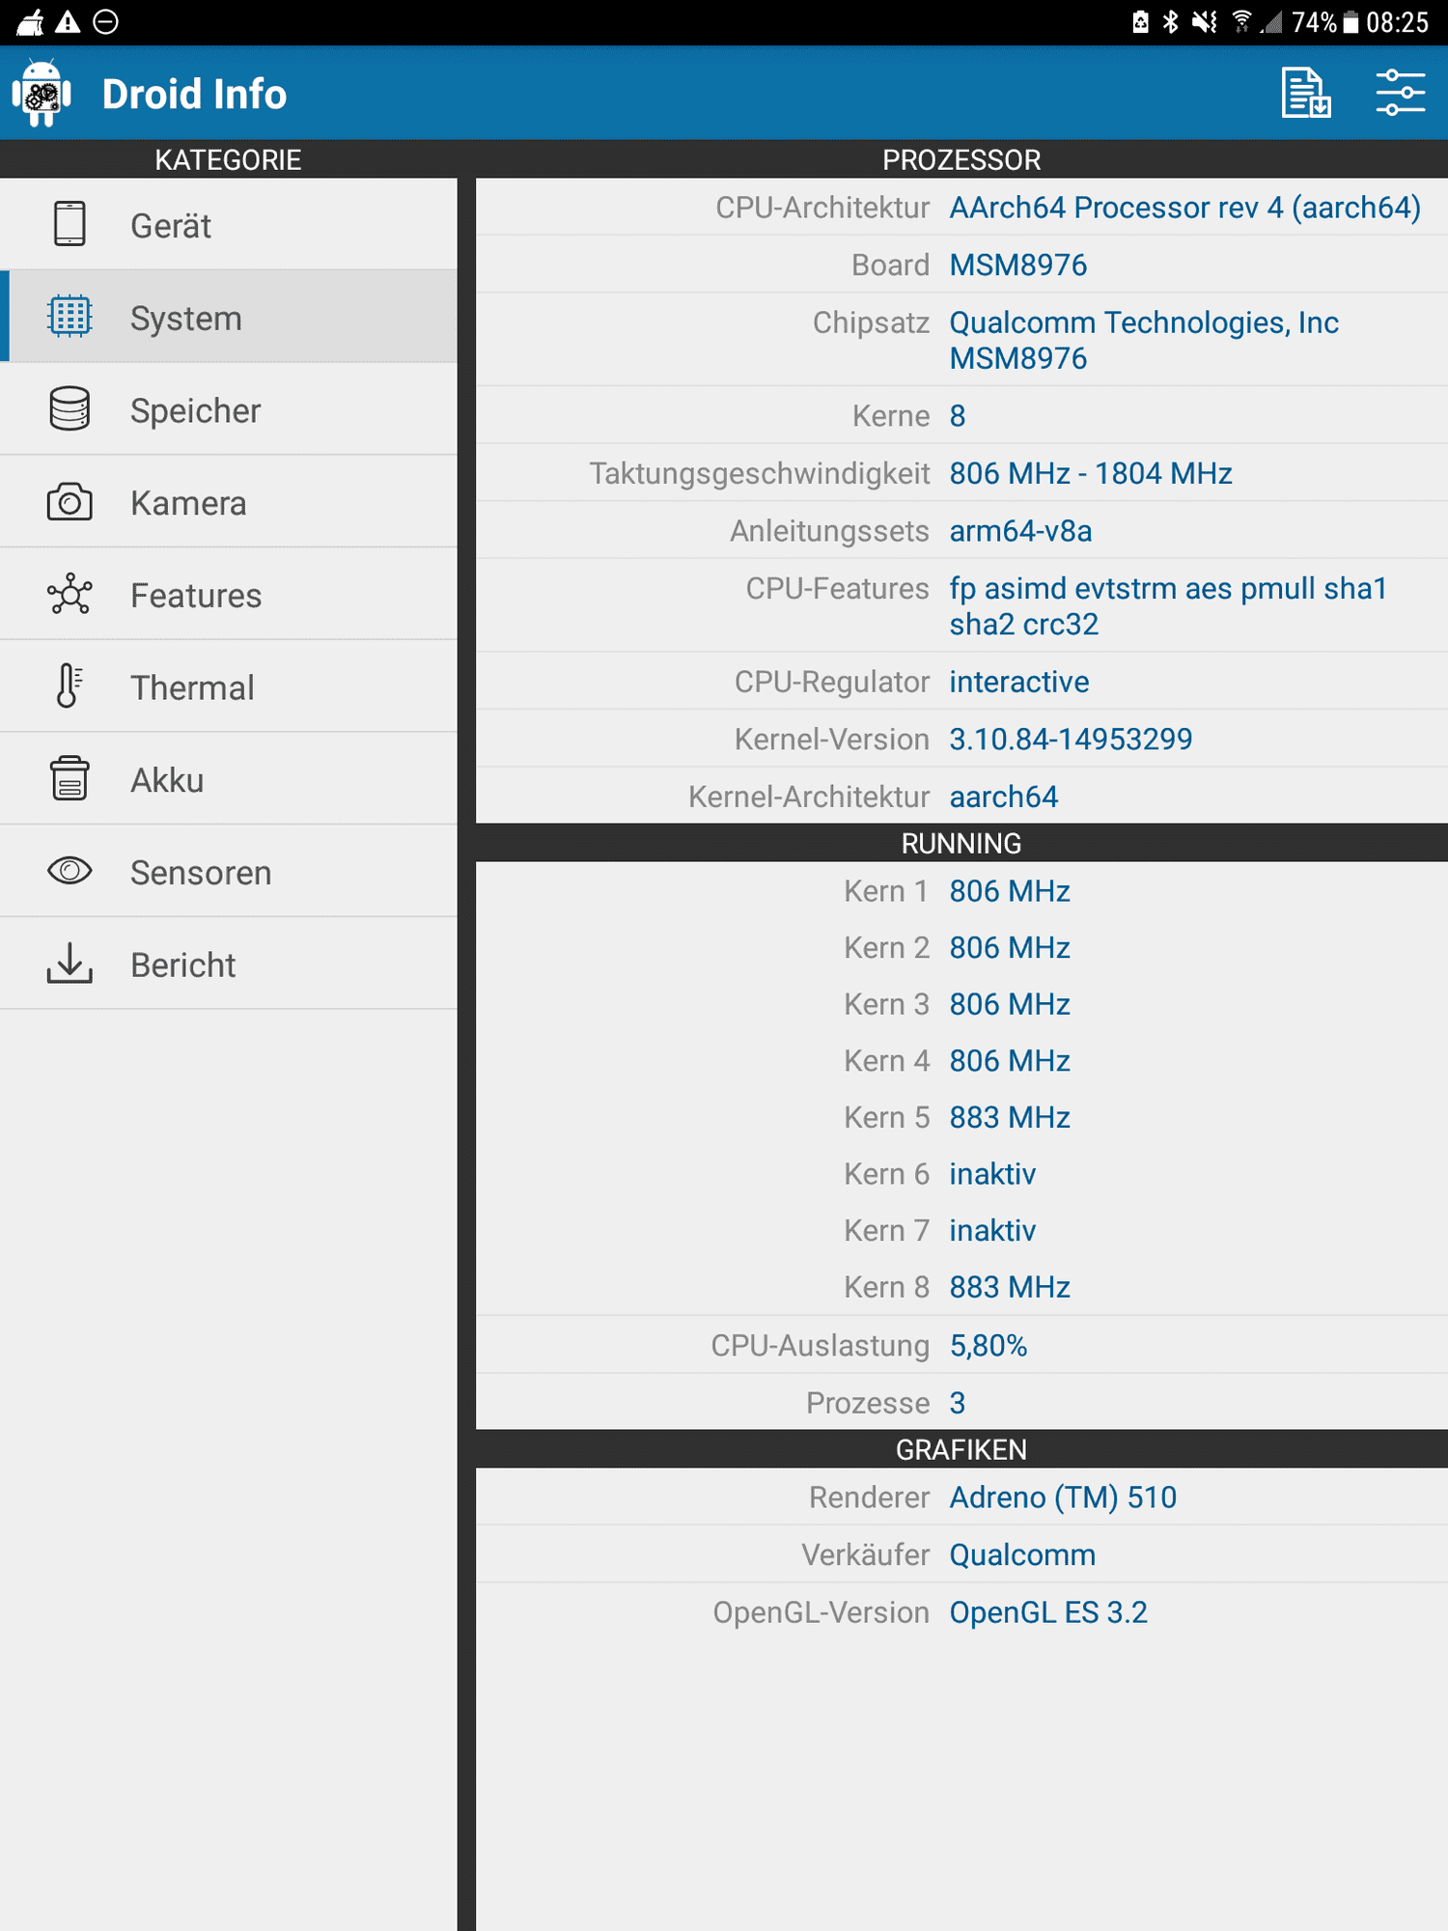Select the AArch64 Processor rev 4 value
This screenshot has height=1931, width=1448.
tap(1184, 207)
